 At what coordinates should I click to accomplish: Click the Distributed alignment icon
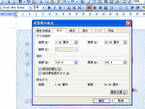tap(106, 8)
